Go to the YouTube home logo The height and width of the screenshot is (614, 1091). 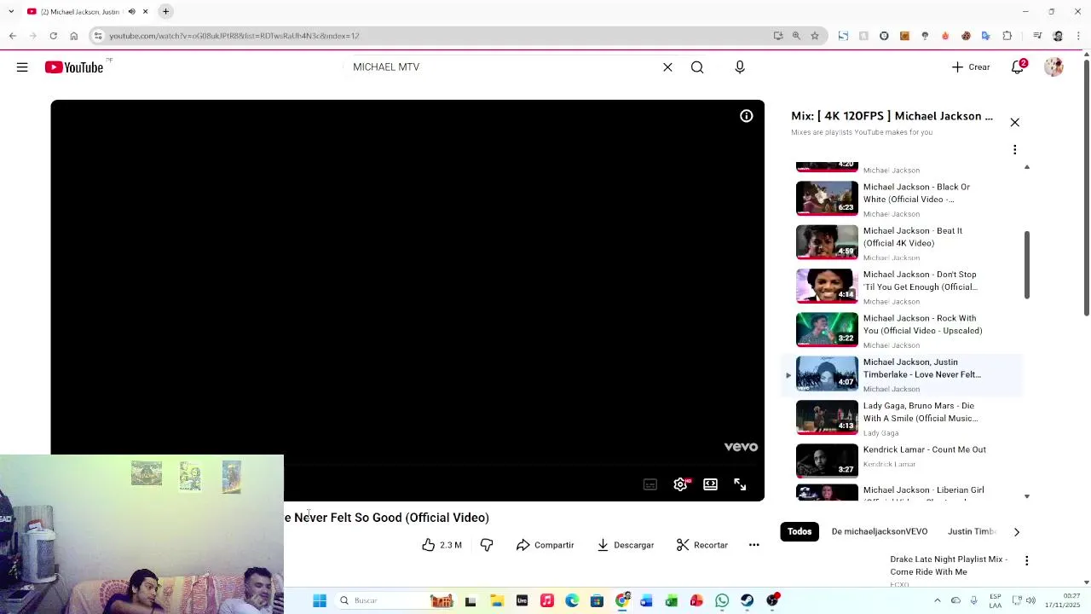pyautogui.click(x=74, y=67)
